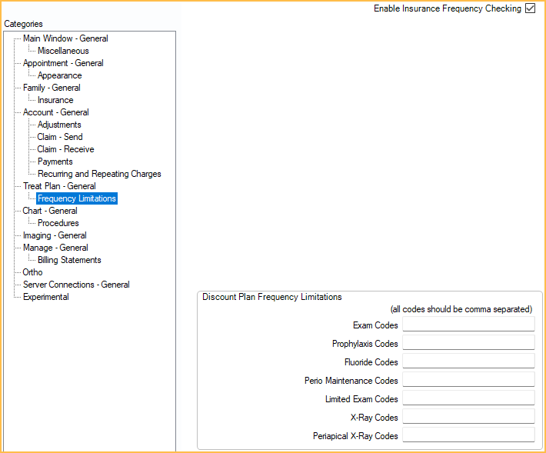
Task: Focus the Prophylaxis Codes text box
Action: click(468, 343)
